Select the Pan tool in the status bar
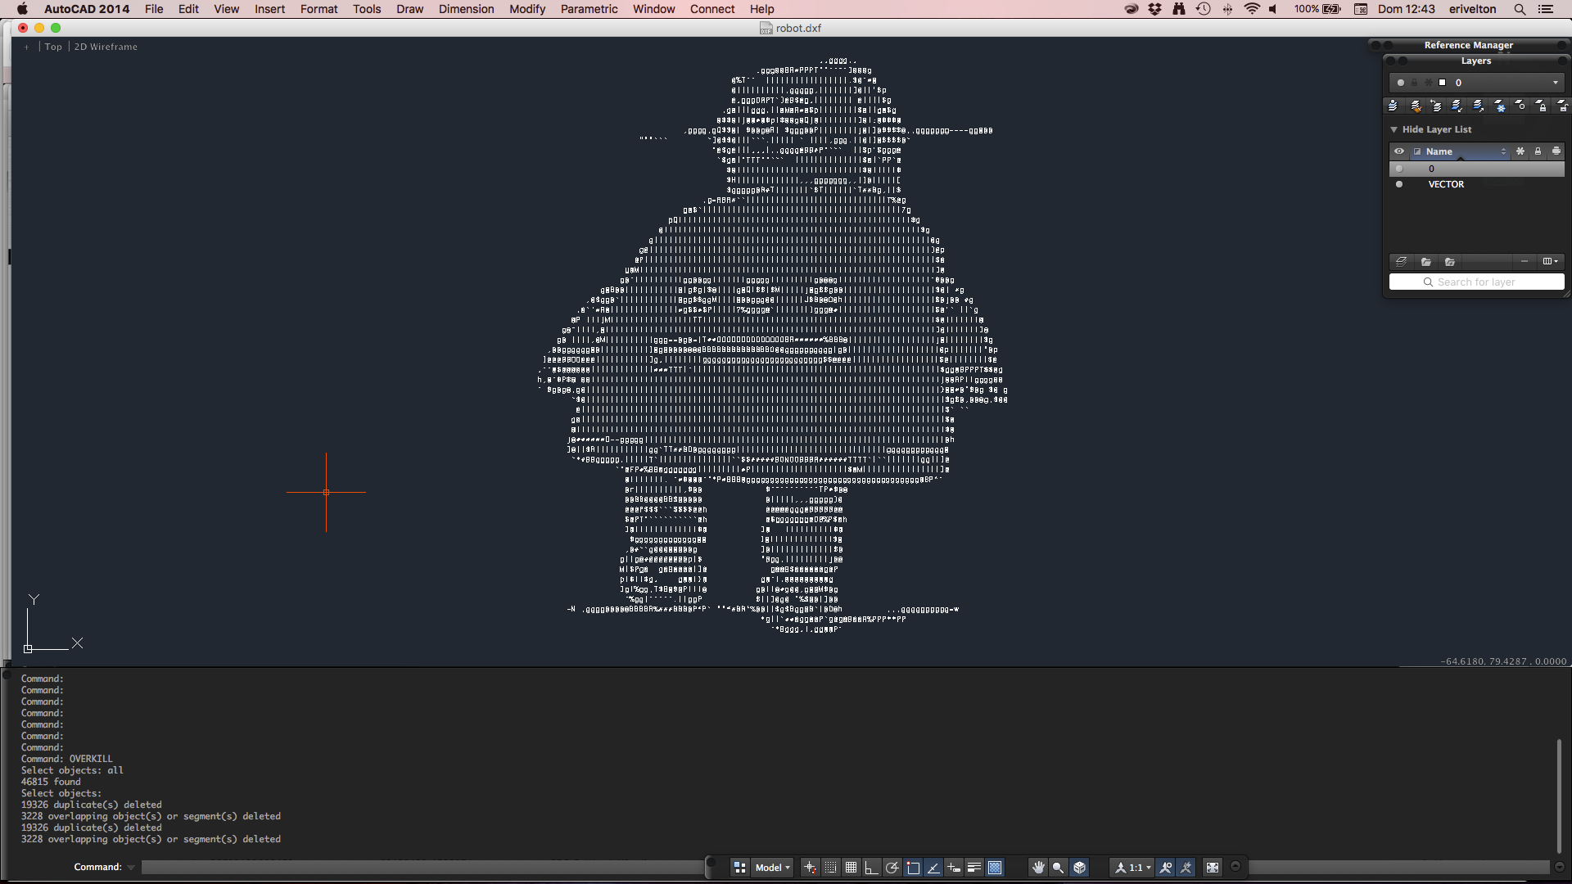 tap(1038, 868)
